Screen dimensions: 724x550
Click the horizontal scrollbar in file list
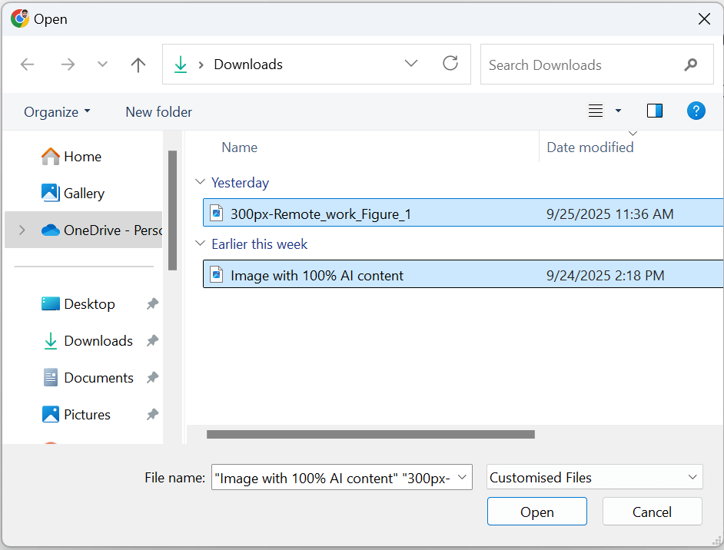tap(370, 434)
